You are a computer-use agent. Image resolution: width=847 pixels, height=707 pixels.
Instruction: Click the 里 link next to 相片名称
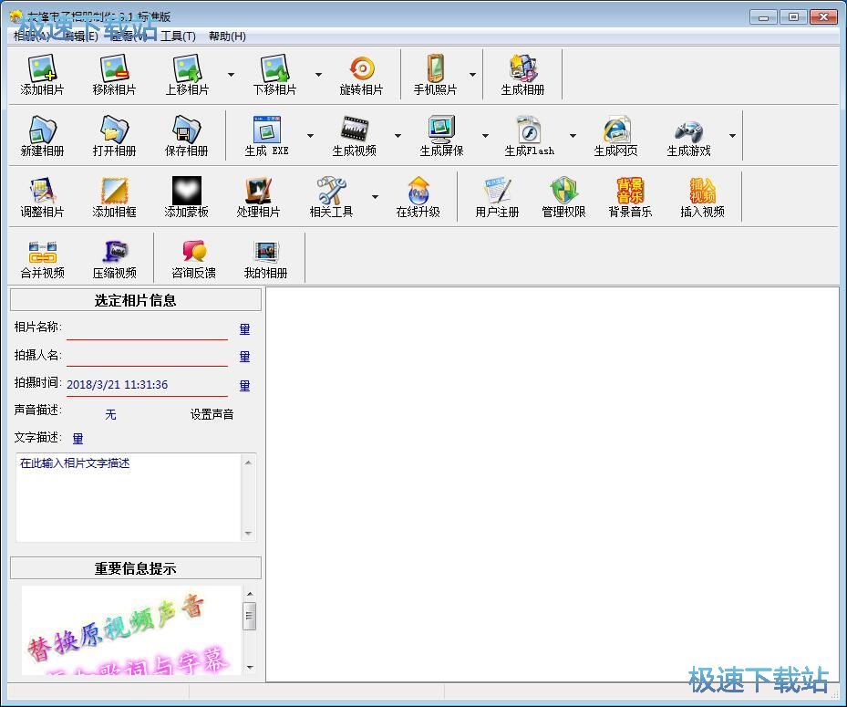coord(244,329)
